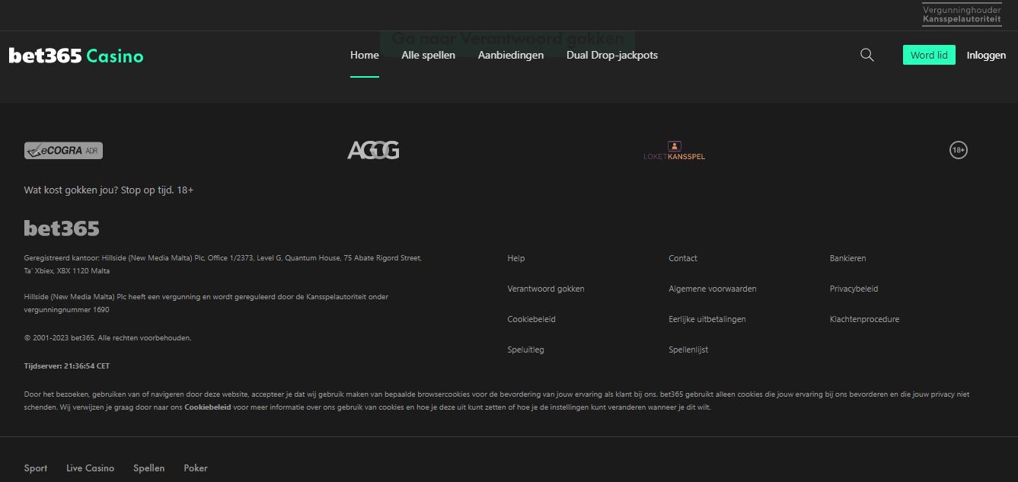Open the Klachtenprocedure link

(864, 319)
